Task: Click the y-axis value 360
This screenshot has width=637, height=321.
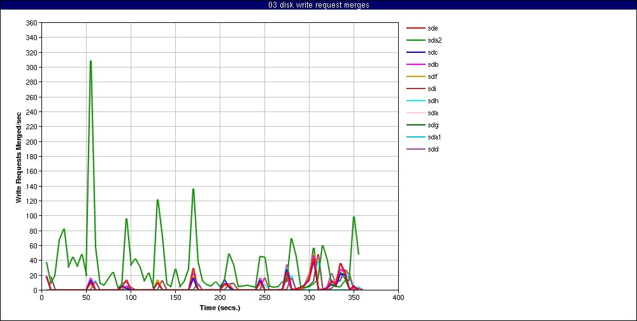Action: [x=32, y=23]
